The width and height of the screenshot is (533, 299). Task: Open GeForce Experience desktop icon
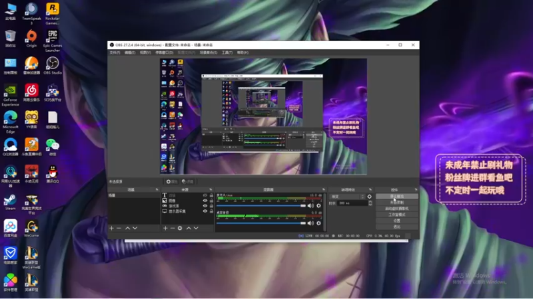10,95
